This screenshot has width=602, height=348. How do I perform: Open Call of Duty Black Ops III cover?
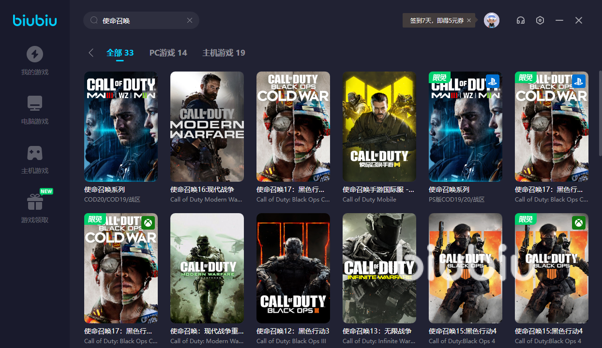[x=293, y=268]
